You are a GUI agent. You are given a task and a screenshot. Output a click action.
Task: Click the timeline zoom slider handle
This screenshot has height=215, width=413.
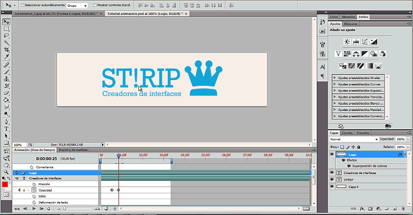pos(65,208)
